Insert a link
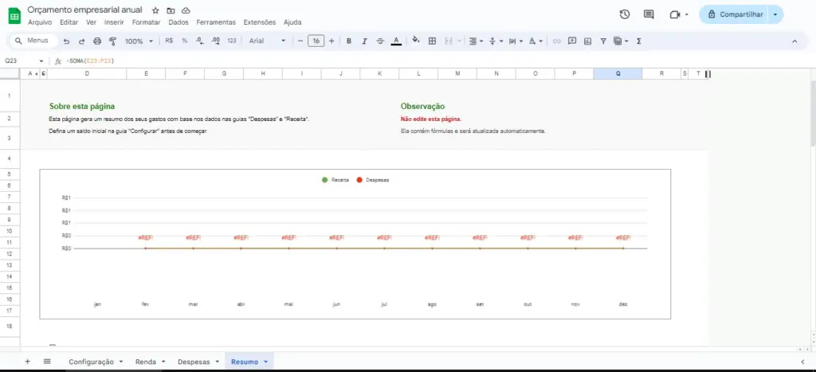Screen dimensions: 816x372 (x=556, y=41)
